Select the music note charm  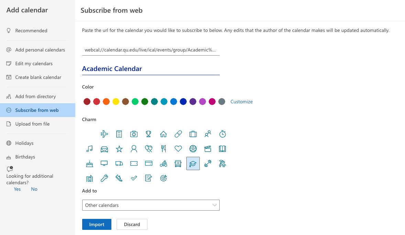(89, 149)
